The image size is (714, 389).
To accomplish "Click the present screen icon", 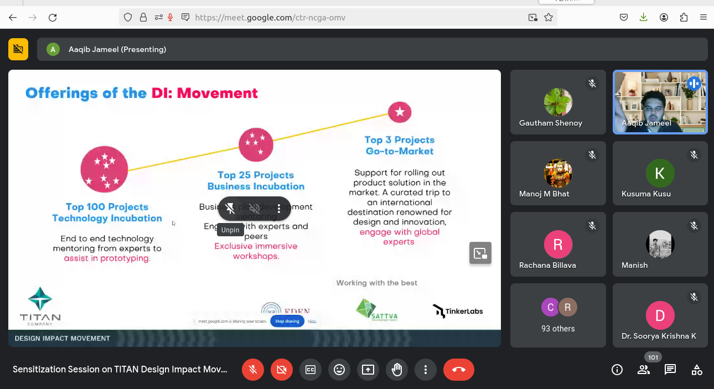I will [x=368, y=370].
